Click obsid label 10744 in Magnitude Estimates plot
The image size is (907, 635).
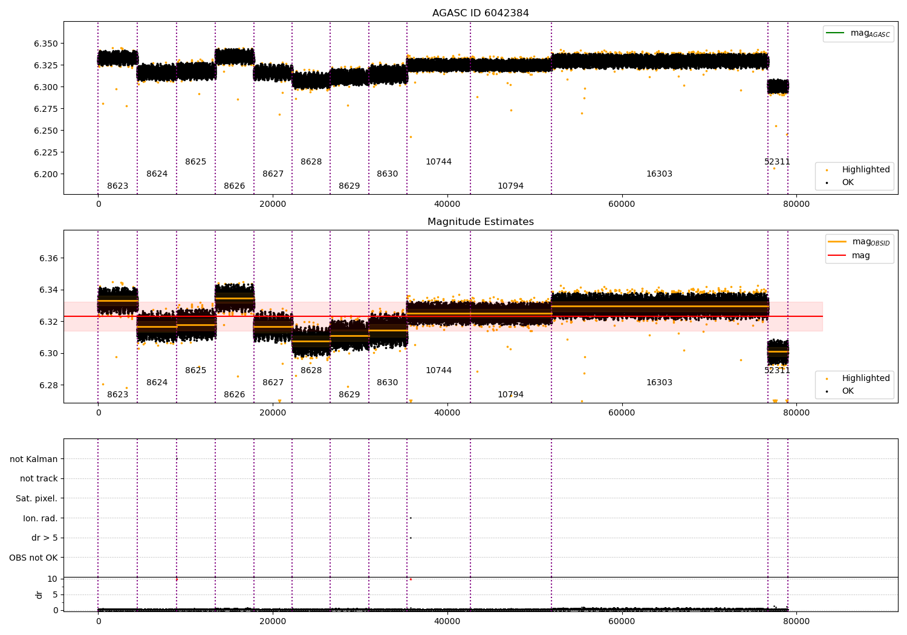pyautogui.click(x=438, y=371)
